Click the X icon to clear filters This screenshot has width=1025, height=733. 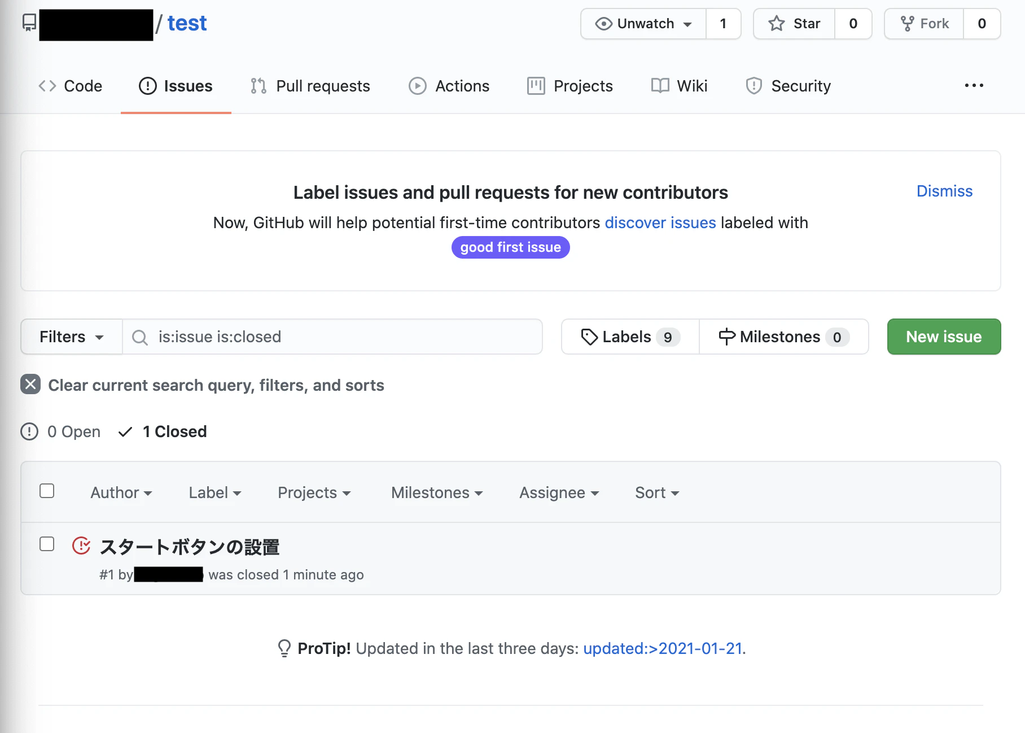pyautogui.click(x=30, y=385)
